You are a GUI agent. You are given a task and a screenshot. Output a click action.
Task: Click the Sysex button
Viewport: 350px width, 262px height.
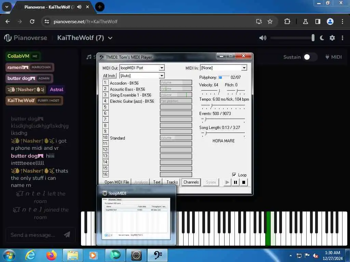click(x=211, y=182)
